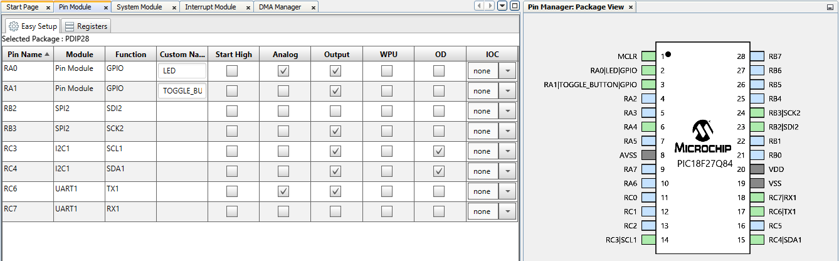Click the OD column header
Image resolution: width=839 pixels, height=261 pixels.
440,54
